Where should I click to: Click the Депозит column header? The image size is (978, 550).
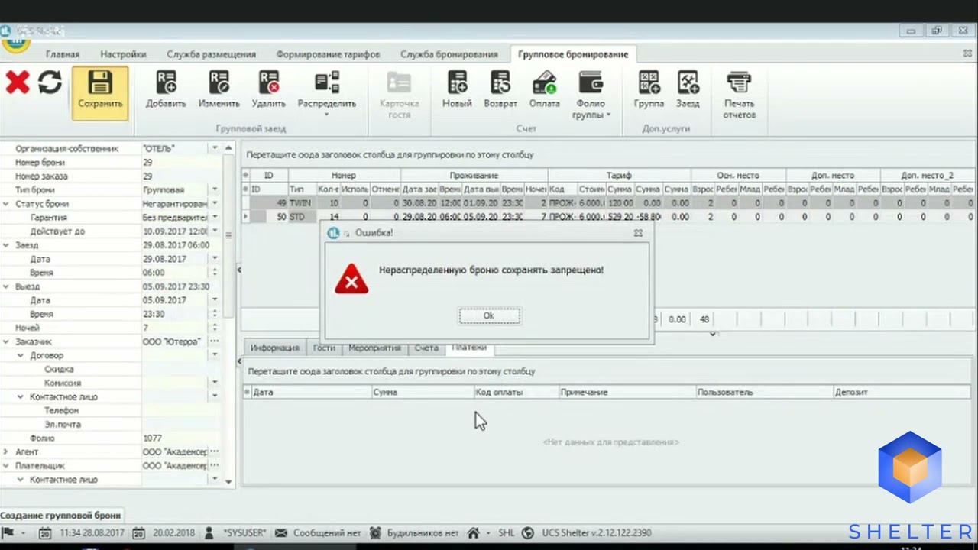point(903,392)
